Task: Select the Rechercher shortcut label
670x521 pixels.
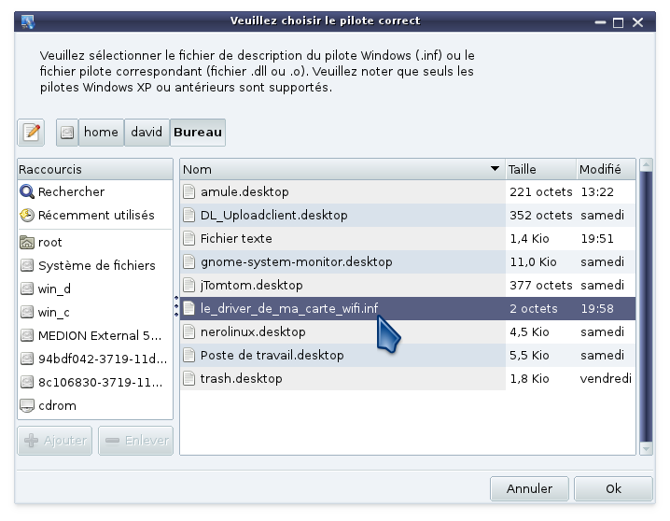Action: (71, 192)
